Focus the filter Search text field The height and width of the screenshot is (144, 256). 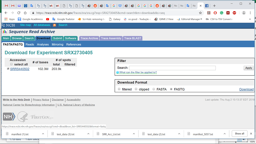point(172,68)
